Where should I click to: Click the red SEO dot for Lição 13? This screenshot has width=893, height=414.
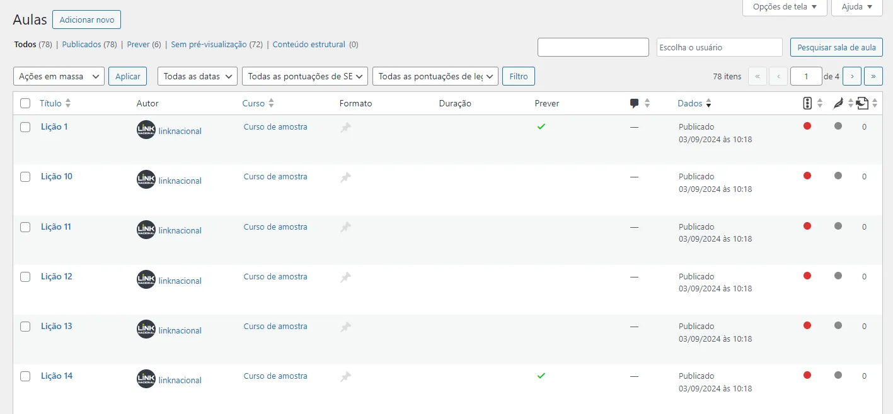pyautogui.click(x=807, y=325)
